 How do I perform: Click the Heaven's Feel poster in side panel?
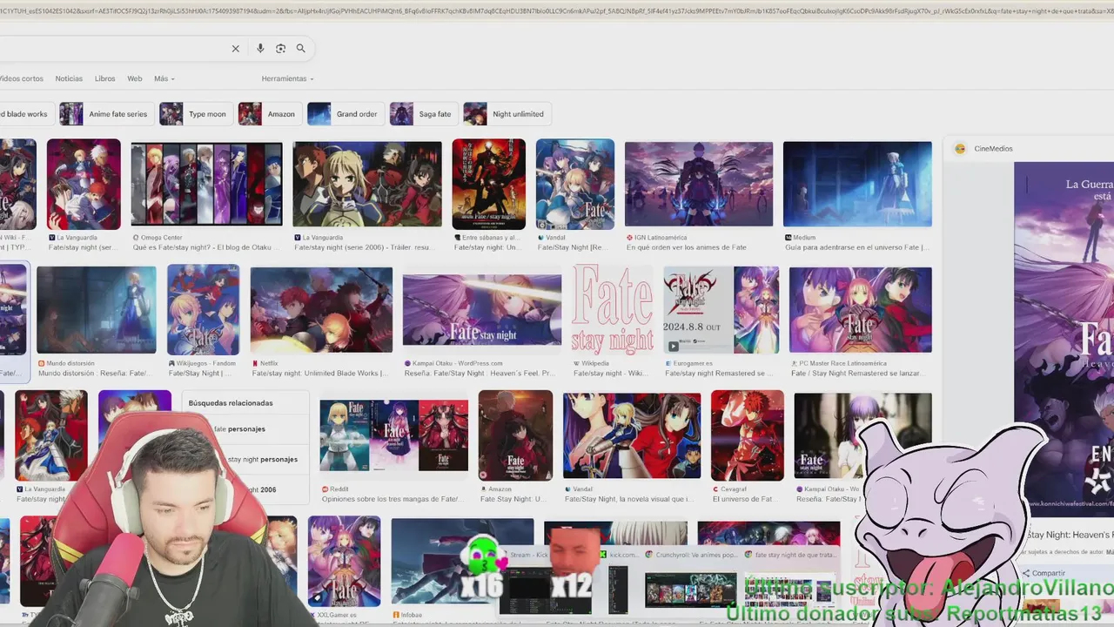(x=1064, y=340)
